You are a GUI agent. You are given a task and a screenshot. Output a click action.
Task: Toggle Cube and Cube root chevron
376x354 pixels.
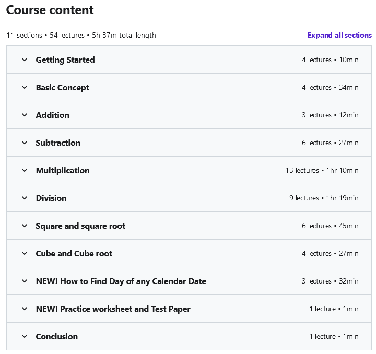[x=25, y=253]
